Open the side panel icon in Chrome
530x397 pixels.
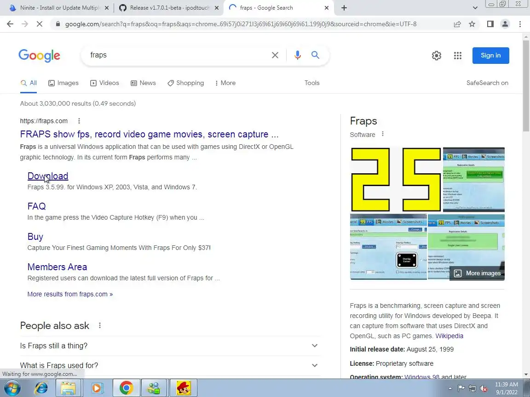(490, 24)
